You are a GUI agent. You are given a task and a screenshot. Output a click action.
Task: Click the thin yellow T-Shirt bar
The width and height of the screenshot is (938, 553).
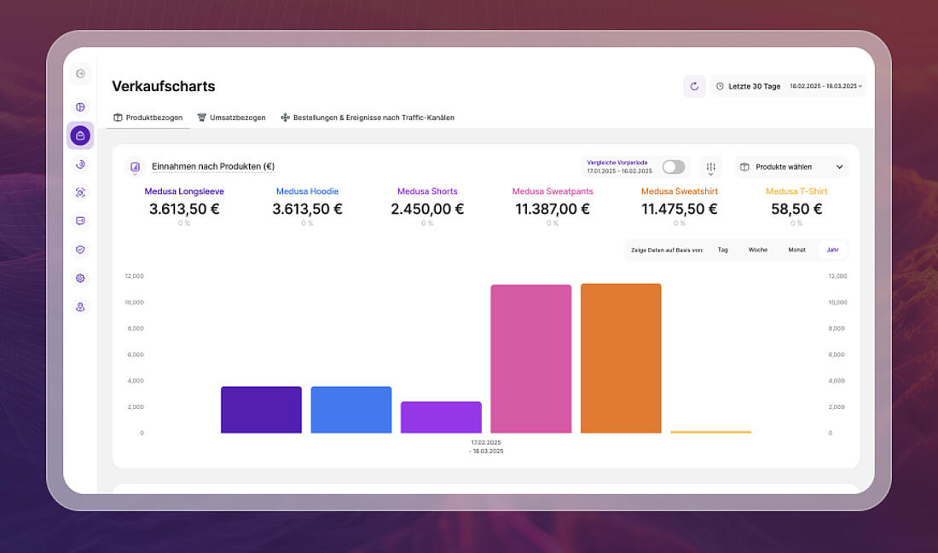[x=710, y=432]
